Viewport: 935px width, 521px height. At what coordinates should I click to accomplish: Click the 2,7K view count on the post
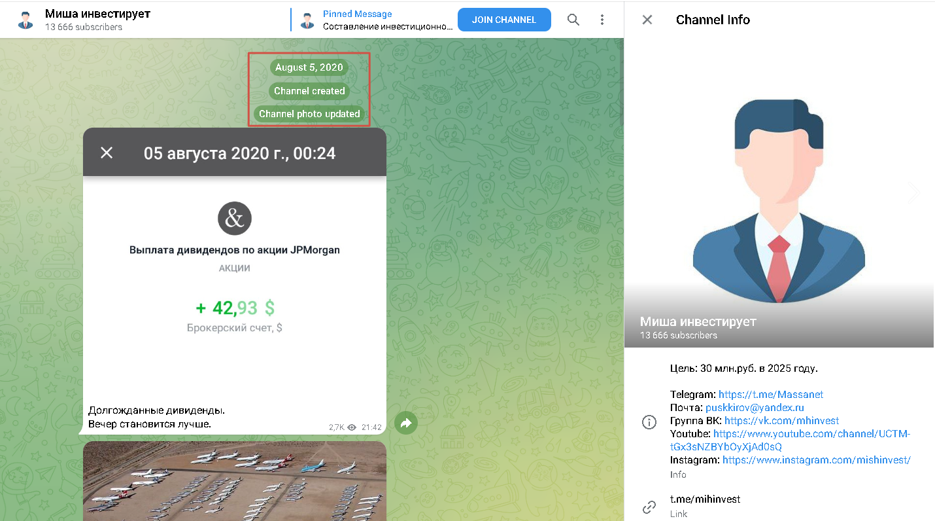pos(336,427)
